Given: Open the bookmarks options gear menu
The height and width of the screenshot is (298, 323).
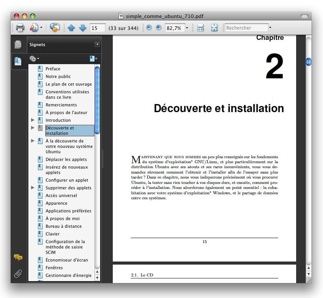Looking at the screenshot, I should click(33, 58).
